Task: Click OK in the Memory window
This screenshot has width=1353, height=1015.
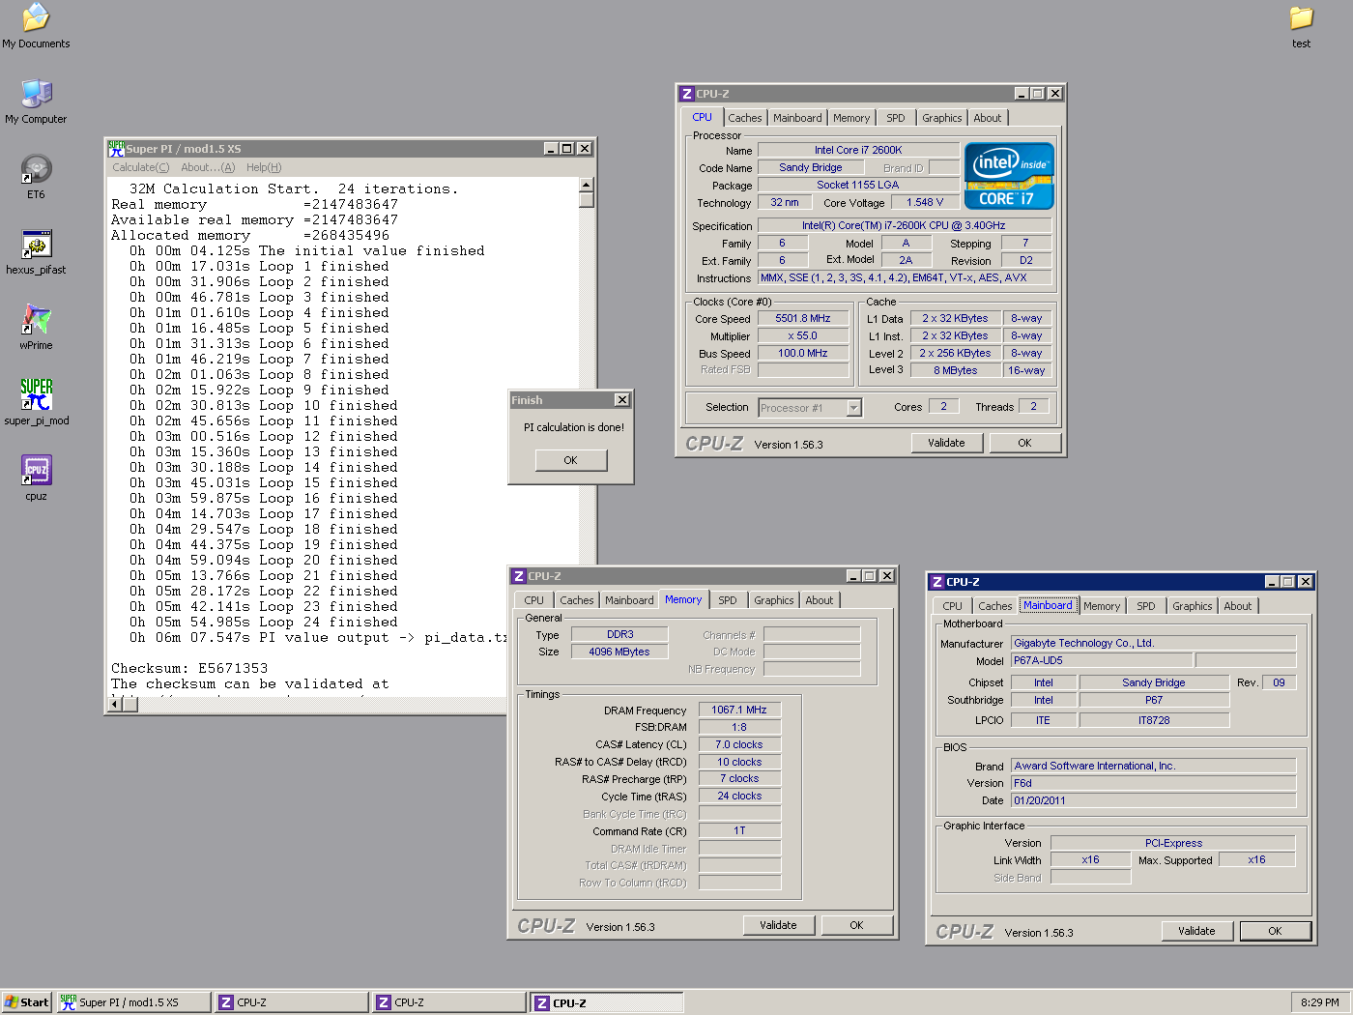Action: pos(856,925)
